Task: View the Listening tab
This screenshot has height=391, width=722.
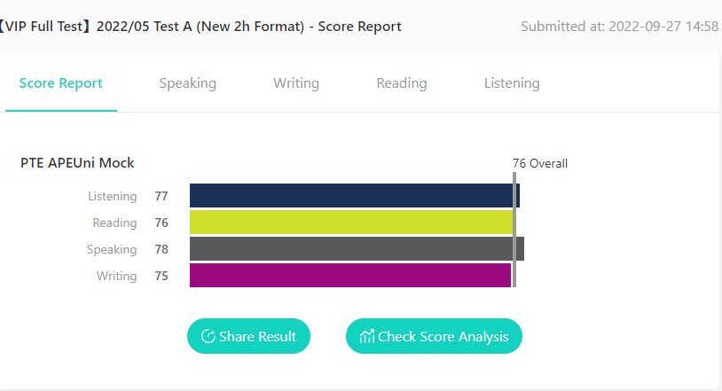Action: point(512,83)
